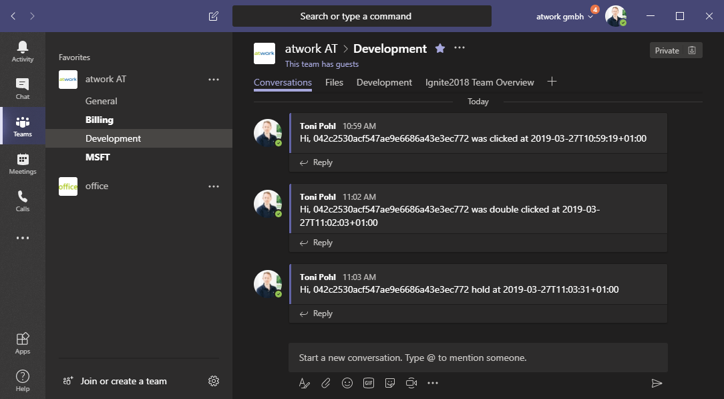Attach a file with the paperclip icon

tap(326, 383)
